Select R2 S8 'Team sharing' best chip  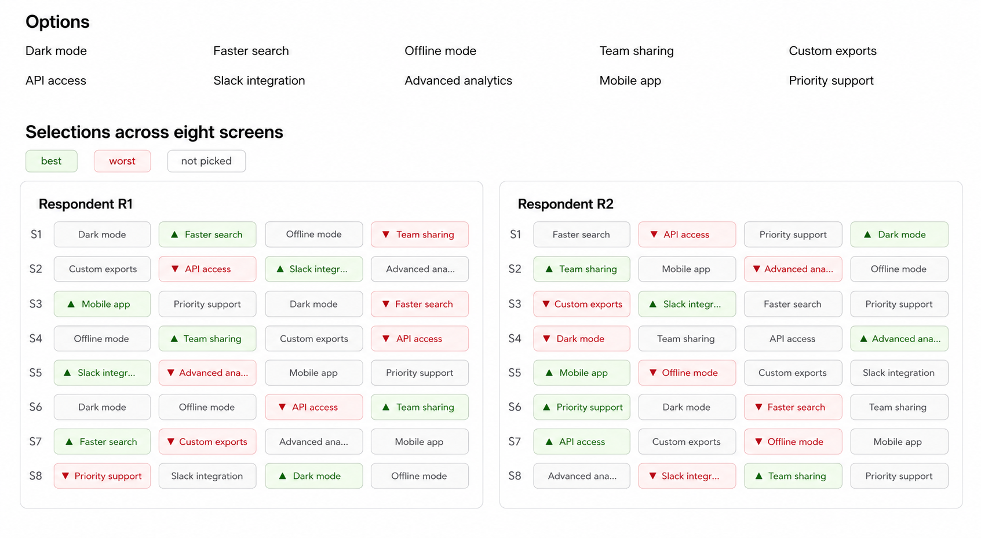click(793, 475)
